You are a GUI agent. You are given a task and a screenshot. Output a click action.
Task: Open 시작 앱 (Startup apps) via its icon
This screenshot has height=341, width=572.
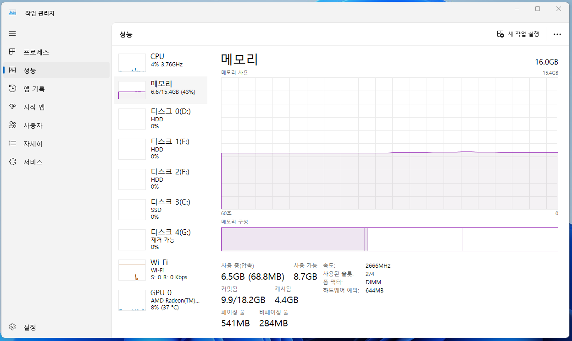pyautogui.click(x=12, y=107)
